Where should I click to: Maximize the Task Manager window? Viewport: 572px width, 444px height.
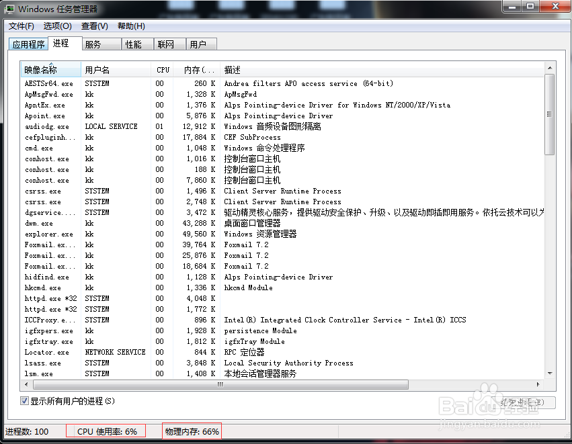click(530, 7)
